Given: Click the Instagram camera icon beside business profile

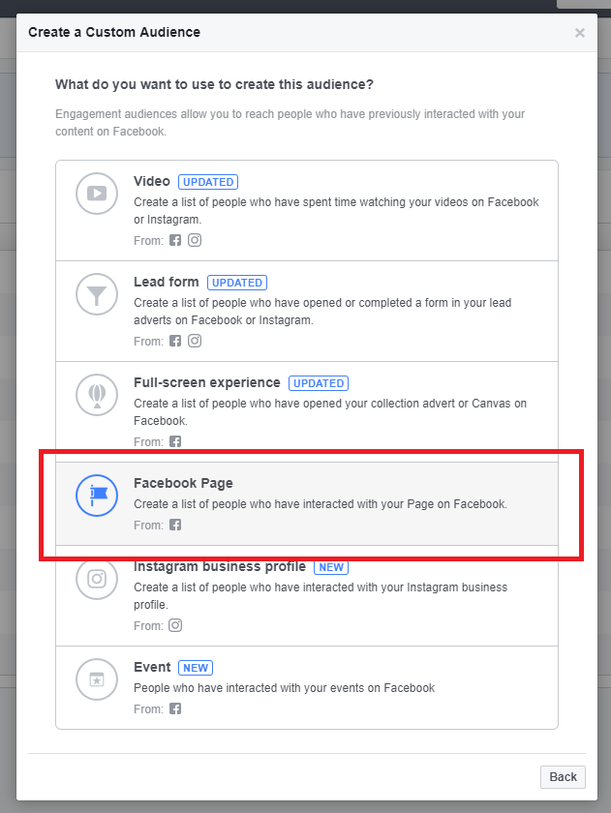Looking at the screenshot, I should 97,579.
